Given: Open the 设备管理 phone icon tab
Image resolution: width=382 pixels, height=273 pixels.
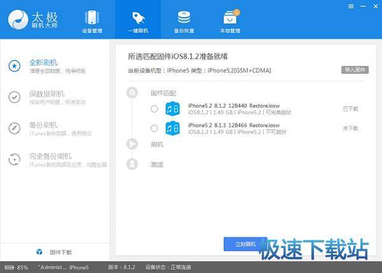Looking at the screenshot, I should click(92, 17).
